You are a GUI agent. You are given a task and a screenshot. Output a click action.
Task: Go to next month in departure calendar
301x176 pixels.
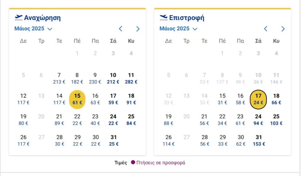coord(138,29)
